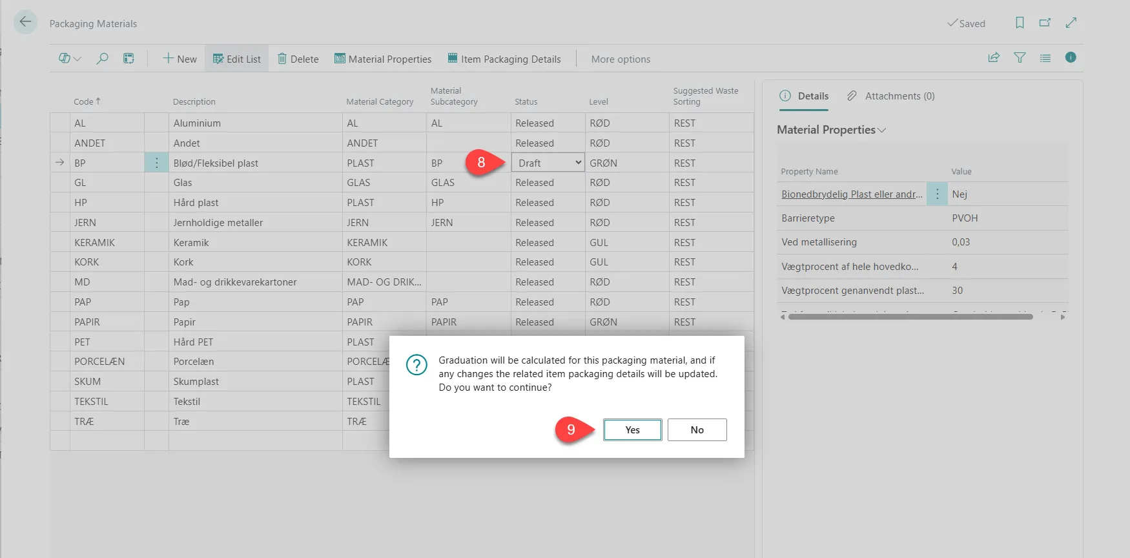Viewport: 1130px width, 558px height.
Task: Select the ANDET code cell
Action: coord(107,143)
